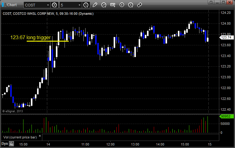Click the Dyn time-scale label
The height and width of the screenshot is (148, 235).
(x=5, y=144)
